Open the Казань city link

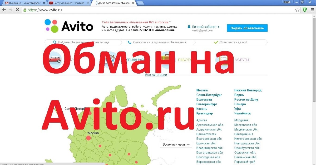click(202, 109)
